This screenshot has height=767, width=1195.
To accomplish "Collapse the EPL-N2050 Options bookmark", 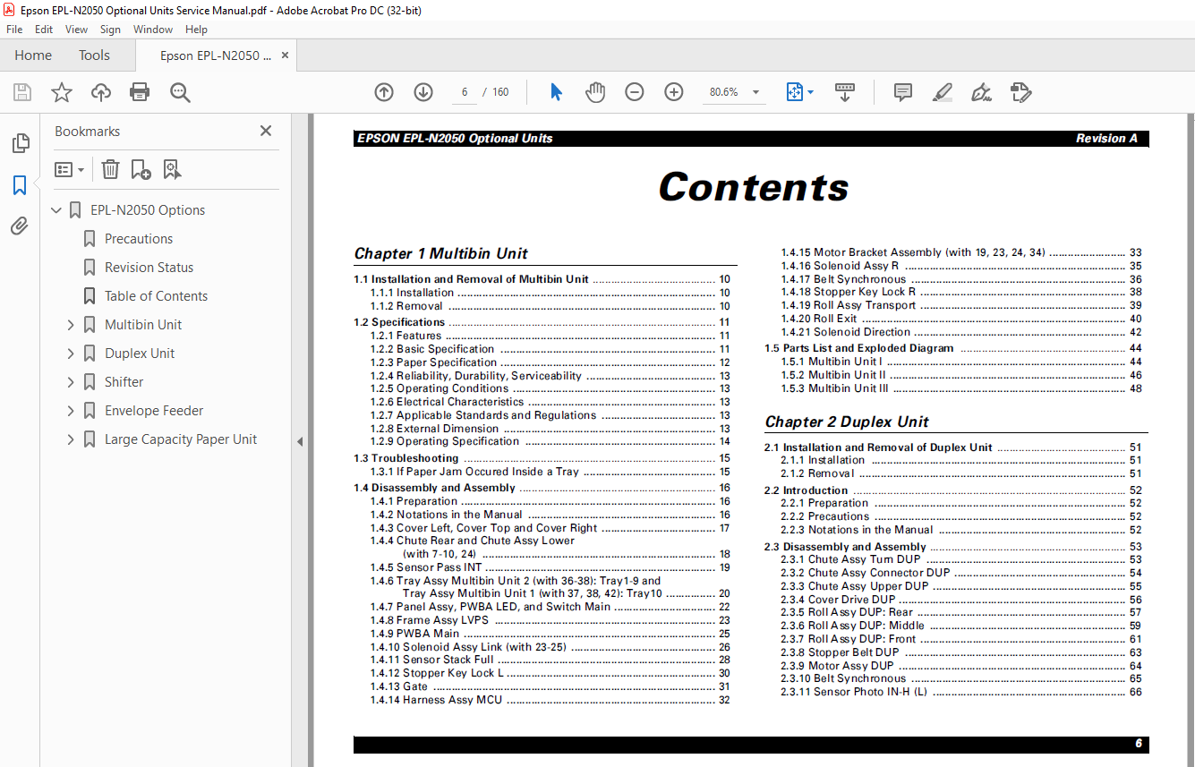I will coord(56,210).
